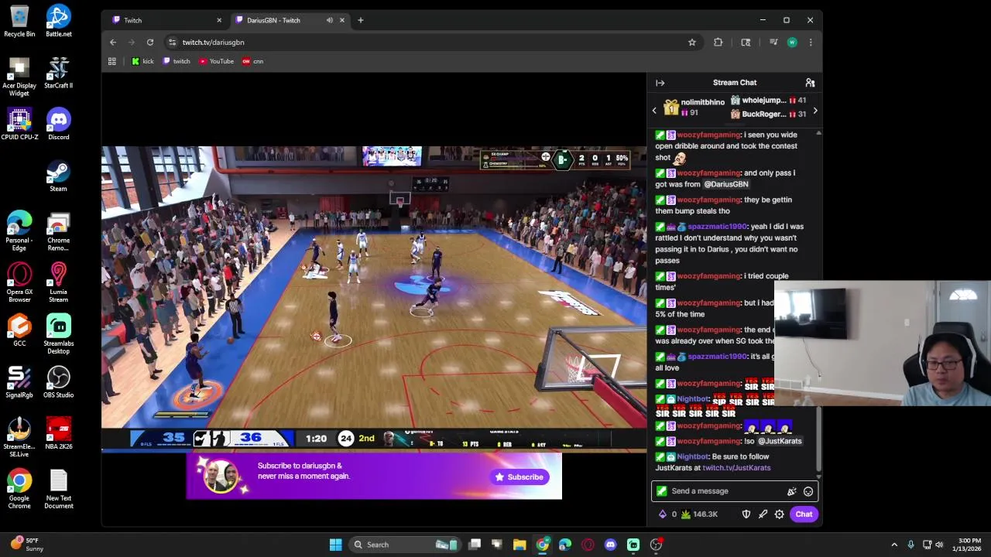Open chat settings gear icon
991x557 pixels.
[x=779, y=514]
